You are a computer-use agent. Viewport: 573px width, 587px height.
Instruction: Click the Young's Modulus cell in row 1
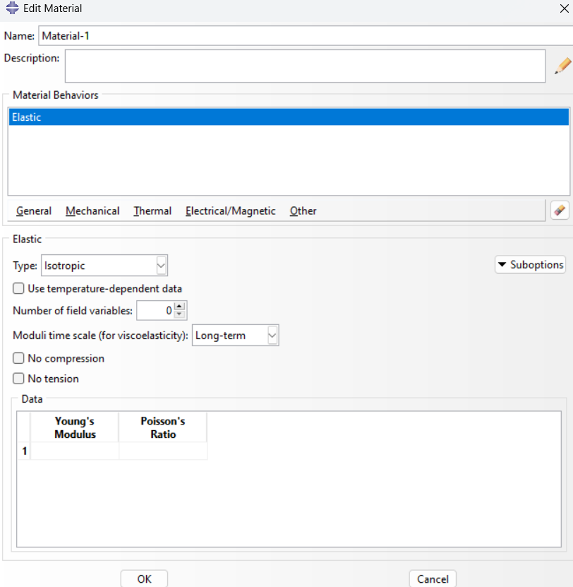click(x=74, y=451)
